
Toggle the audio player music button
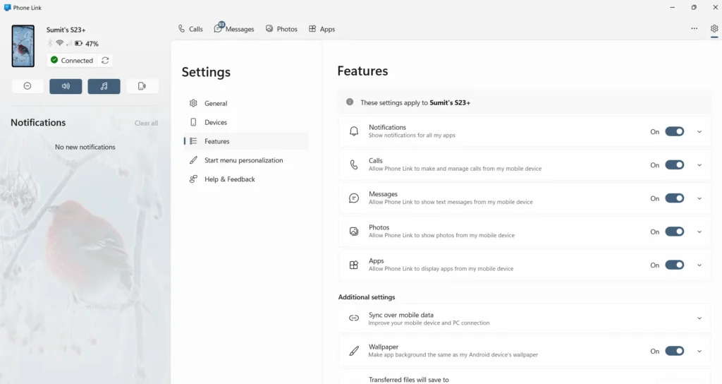tap(104, 86)
